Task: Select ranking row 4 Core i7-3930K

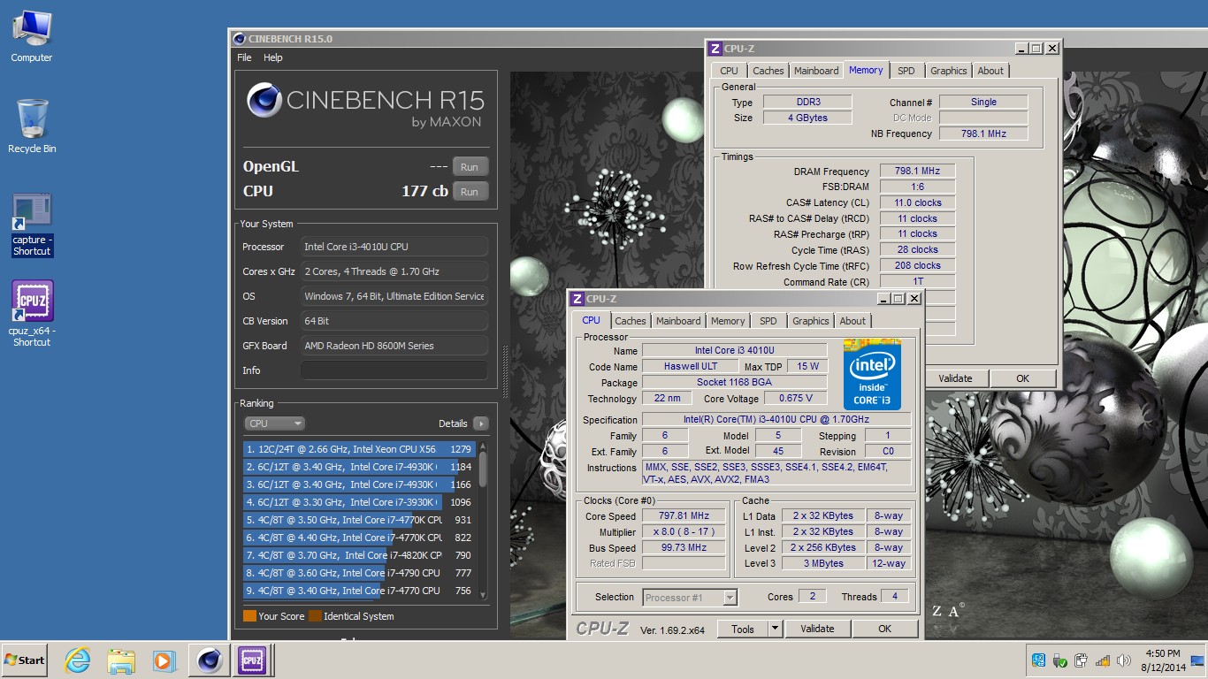Action: pyautogui.click(x=359, y=502)
